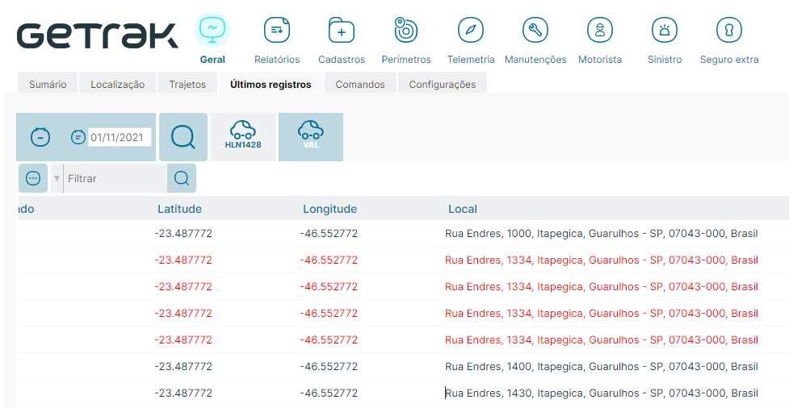The image size is (789, 408).
Task: Open the Telemetria compass icon
Action: [x=471, y=30]
